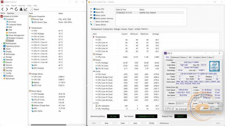Switch to Cooling Fans tab

tap(108, 29)
